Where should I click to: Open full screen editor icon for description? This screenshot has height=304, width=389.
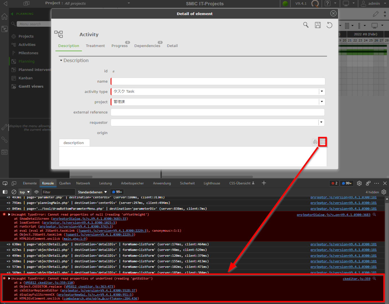pyautogui.click(x=323, y=142)
